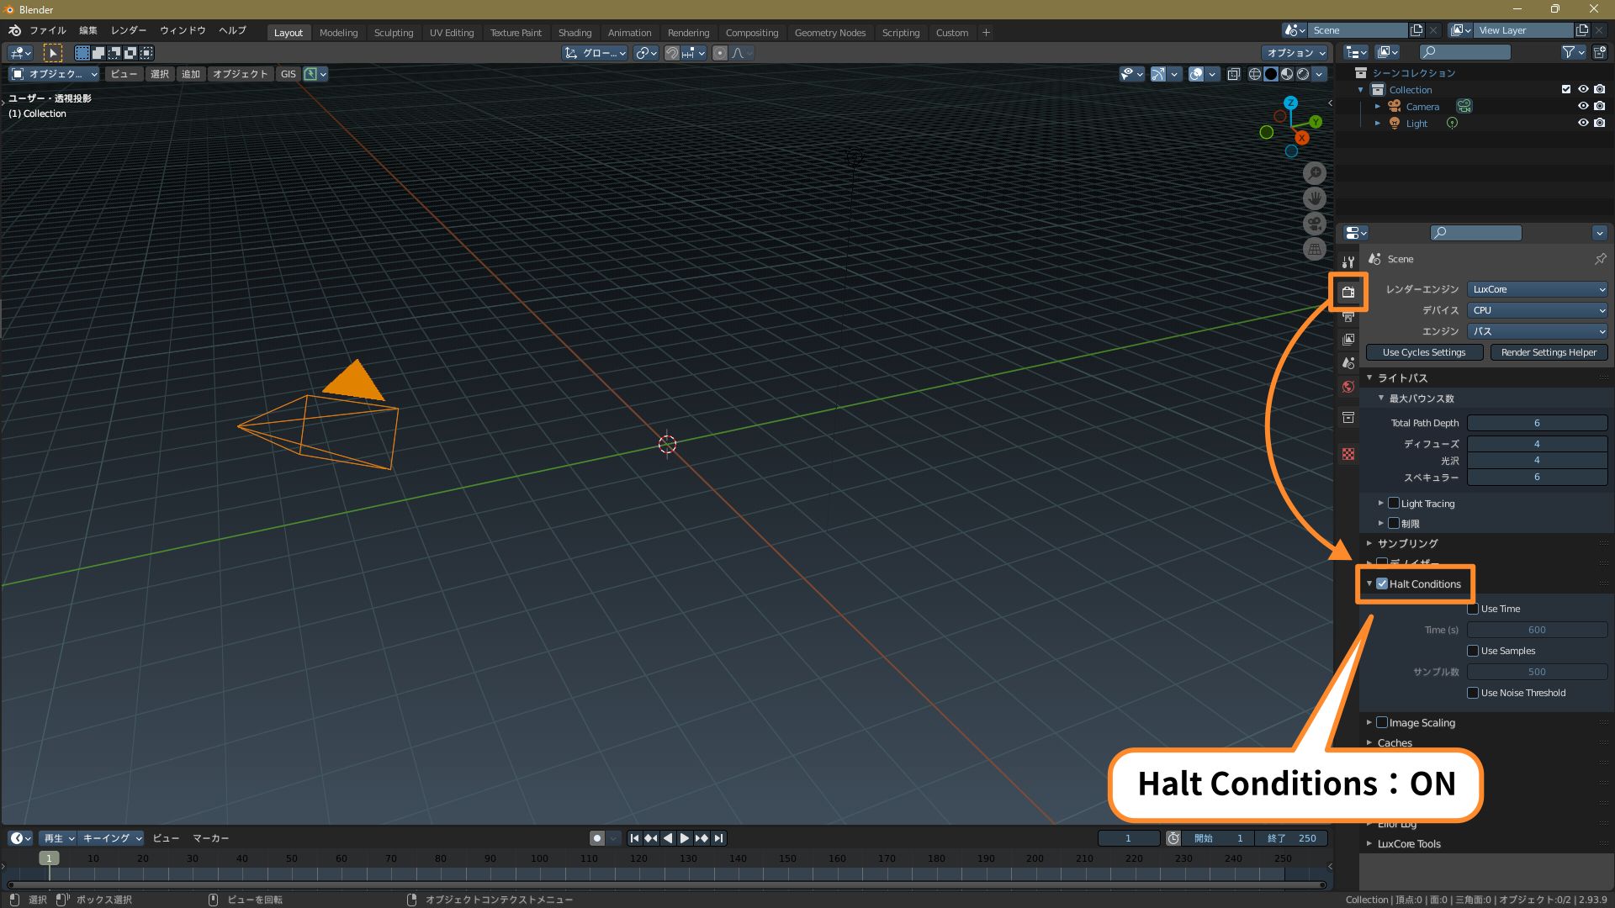This screenshot has height=908, width=1615.
Task: Open the Tool properties tab icon
Action: tap(1348, 262)
